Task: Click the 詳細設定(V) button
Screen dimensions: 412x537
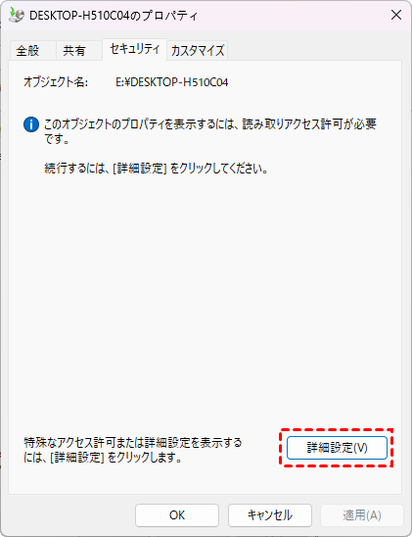Action: pyautogui.click(x=337, y=448)
